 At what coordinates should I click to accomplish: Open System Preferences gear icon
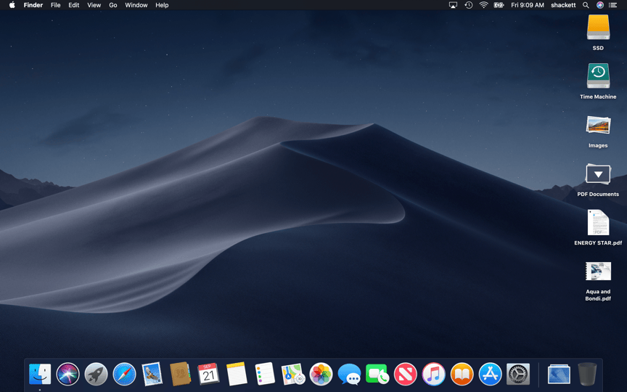pos(518,375)
